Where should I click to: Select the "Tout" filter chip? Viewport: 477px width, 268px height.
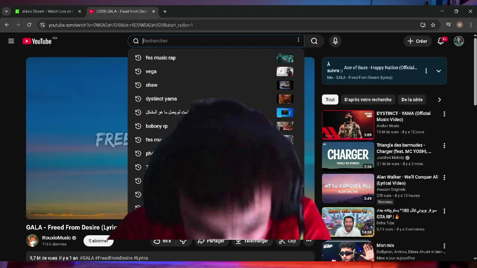click(330, 99)
